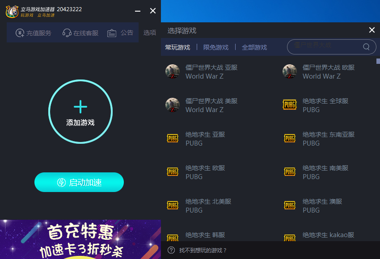Choose 绝地求生 东南亚服 text entry
380x259 pixels.
329,138
